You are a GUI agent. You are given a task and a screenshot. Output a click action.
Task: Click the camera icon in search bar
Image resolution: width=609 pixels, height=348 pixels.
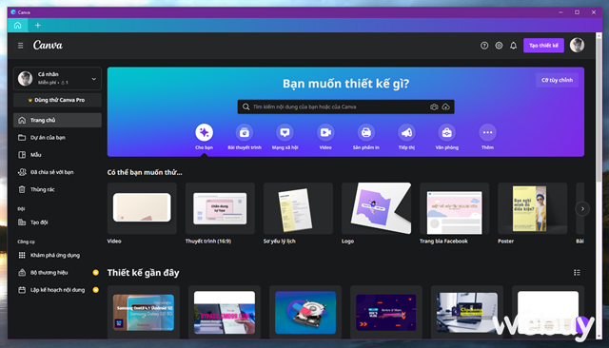(434, 106)
